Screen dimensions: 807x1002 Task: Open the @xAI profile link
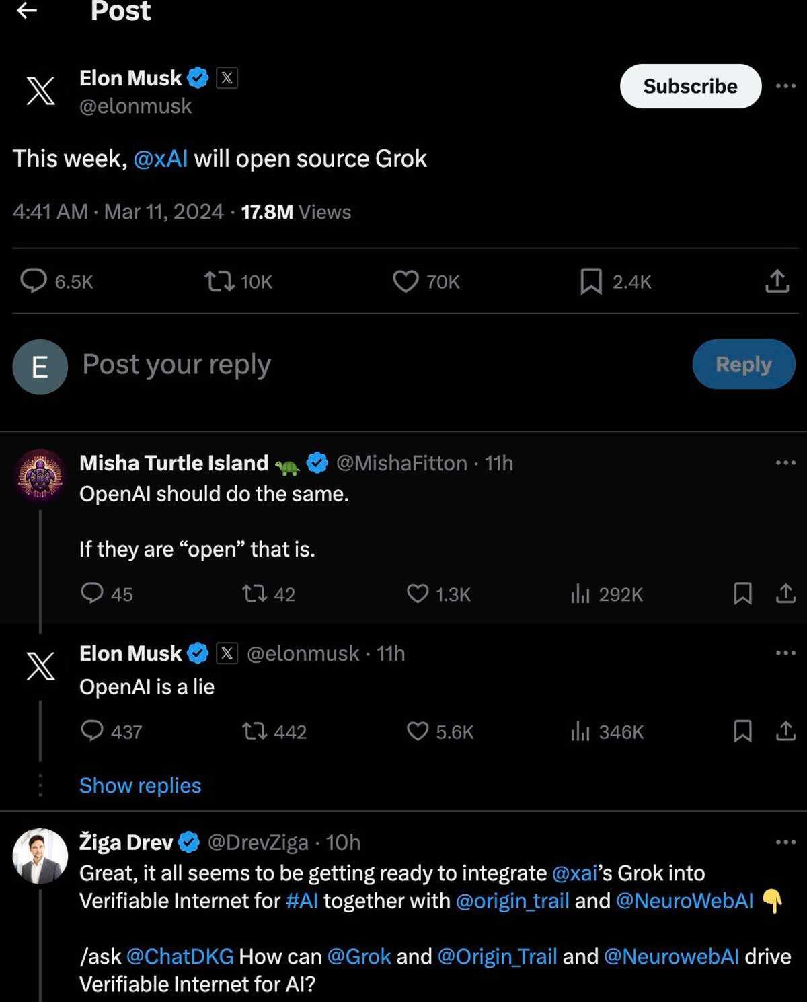161,159
